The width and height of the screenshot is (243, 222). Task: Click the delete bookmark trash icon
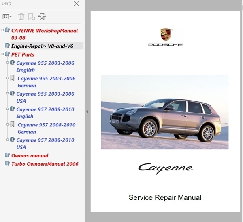click(x=21, y=17)
